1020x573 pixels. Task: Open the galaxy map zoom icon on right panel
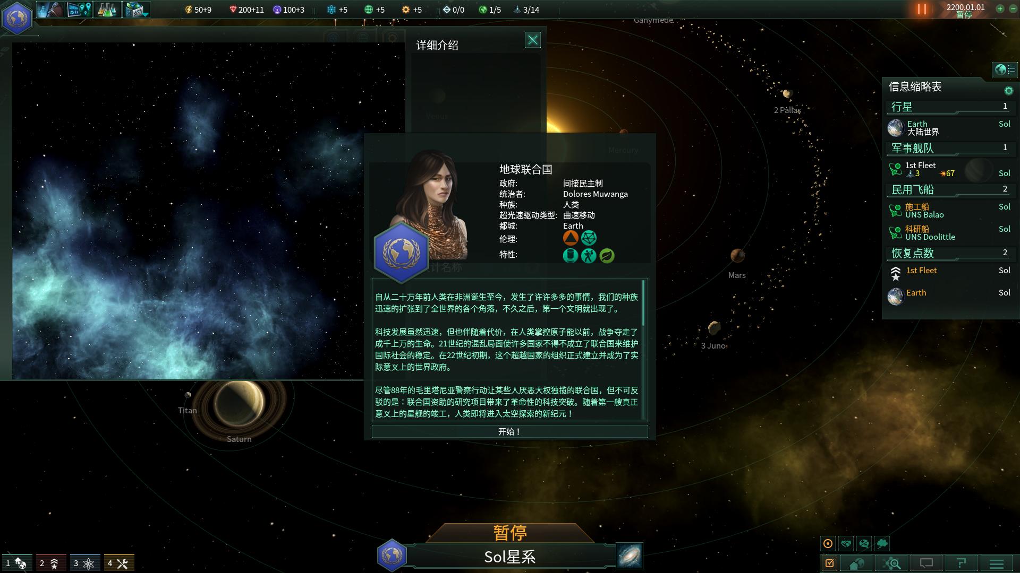[x=894, y=563]
